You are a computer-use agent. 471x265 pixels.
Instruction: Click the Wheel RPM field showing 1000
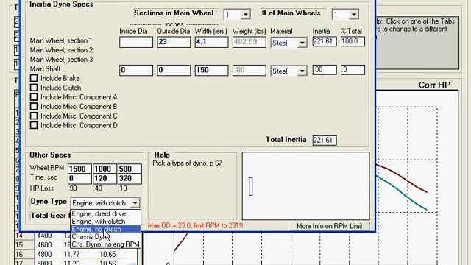pos(105,169)
